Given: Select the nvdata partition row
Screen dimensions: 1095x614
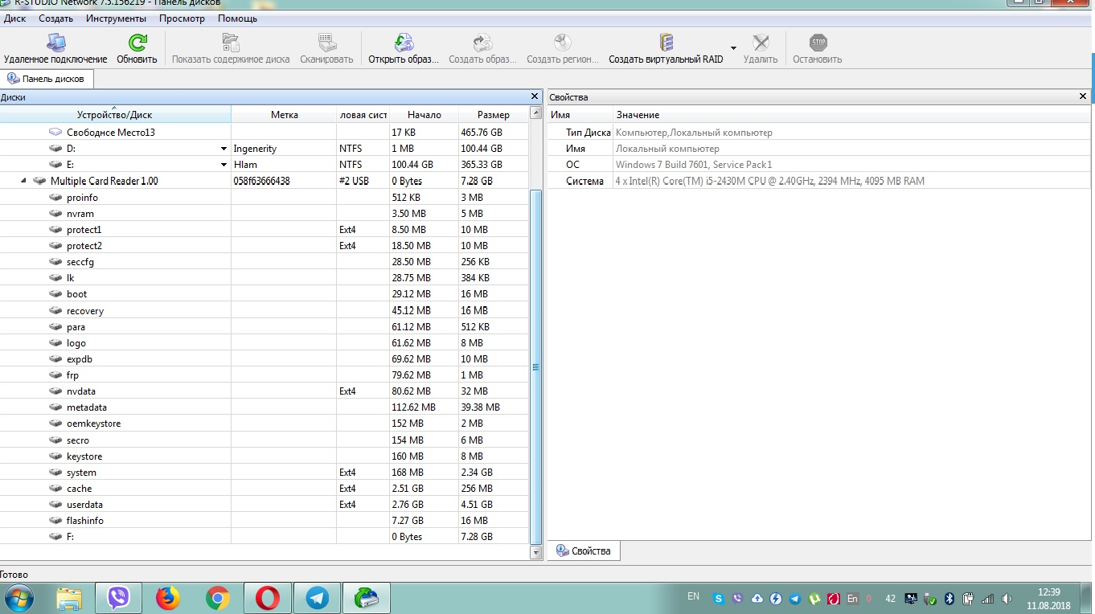Looking at the screenshot, I should [265, 391].
